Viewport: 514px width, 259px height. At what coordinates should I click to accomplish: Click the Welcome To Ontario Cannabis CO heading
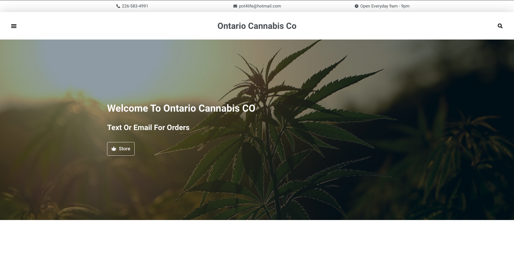pyautogui.click(x=181, y=108)
